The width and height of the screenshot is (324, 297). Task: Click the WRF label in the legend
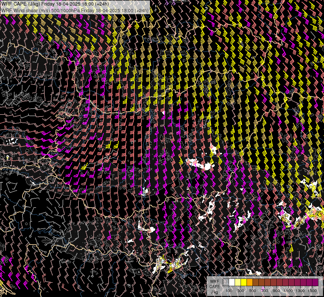(x=215, y=281)
